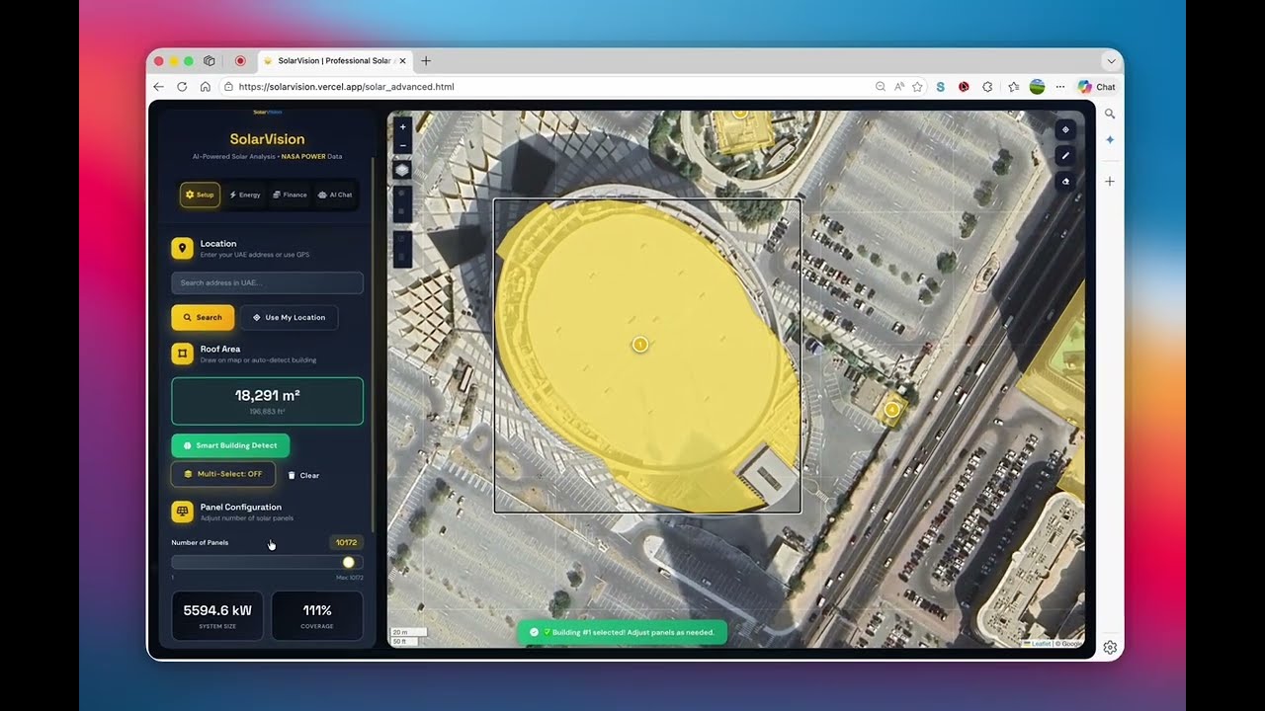Image resolution: width=1265 pixels, height=711 pixels.
Task: Zoom in the map with the plus control
Action: pos(402,127)
